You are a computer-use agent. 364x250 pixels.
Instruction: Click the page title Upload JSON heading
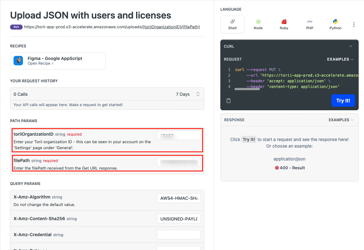click(91, 15)
